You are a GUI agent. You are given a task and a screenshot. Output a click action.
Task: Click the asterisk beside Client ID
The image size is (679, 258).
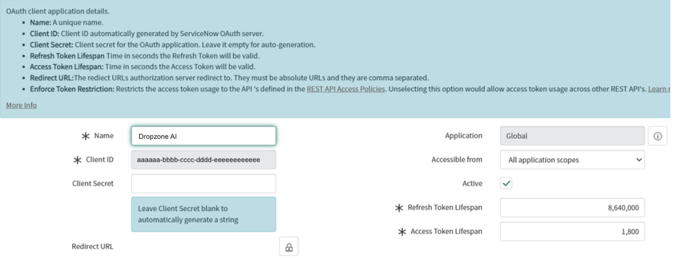tap(76, 160)
